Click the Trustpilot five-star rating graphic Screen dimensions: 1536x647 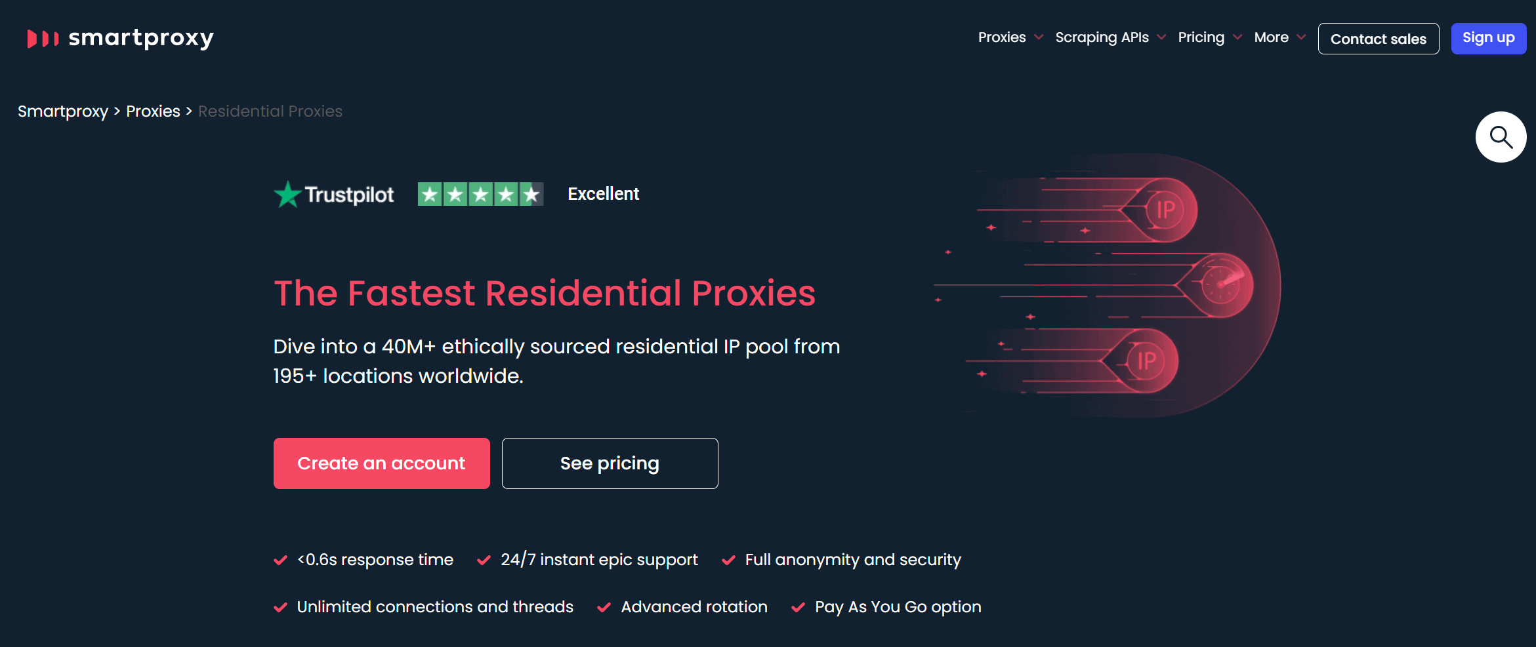[x=480, y=194]
